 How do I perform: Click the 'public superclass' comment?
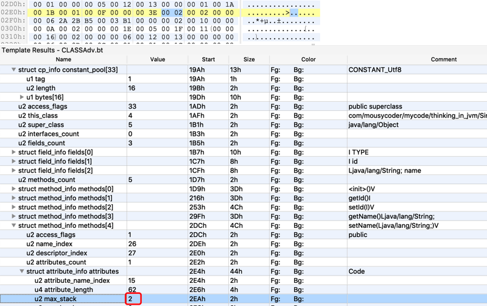coord(375,106)
